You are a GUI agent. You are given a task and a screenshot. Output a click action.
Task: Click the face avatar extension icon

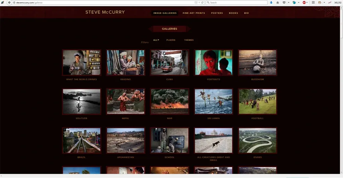coord(320,3)
